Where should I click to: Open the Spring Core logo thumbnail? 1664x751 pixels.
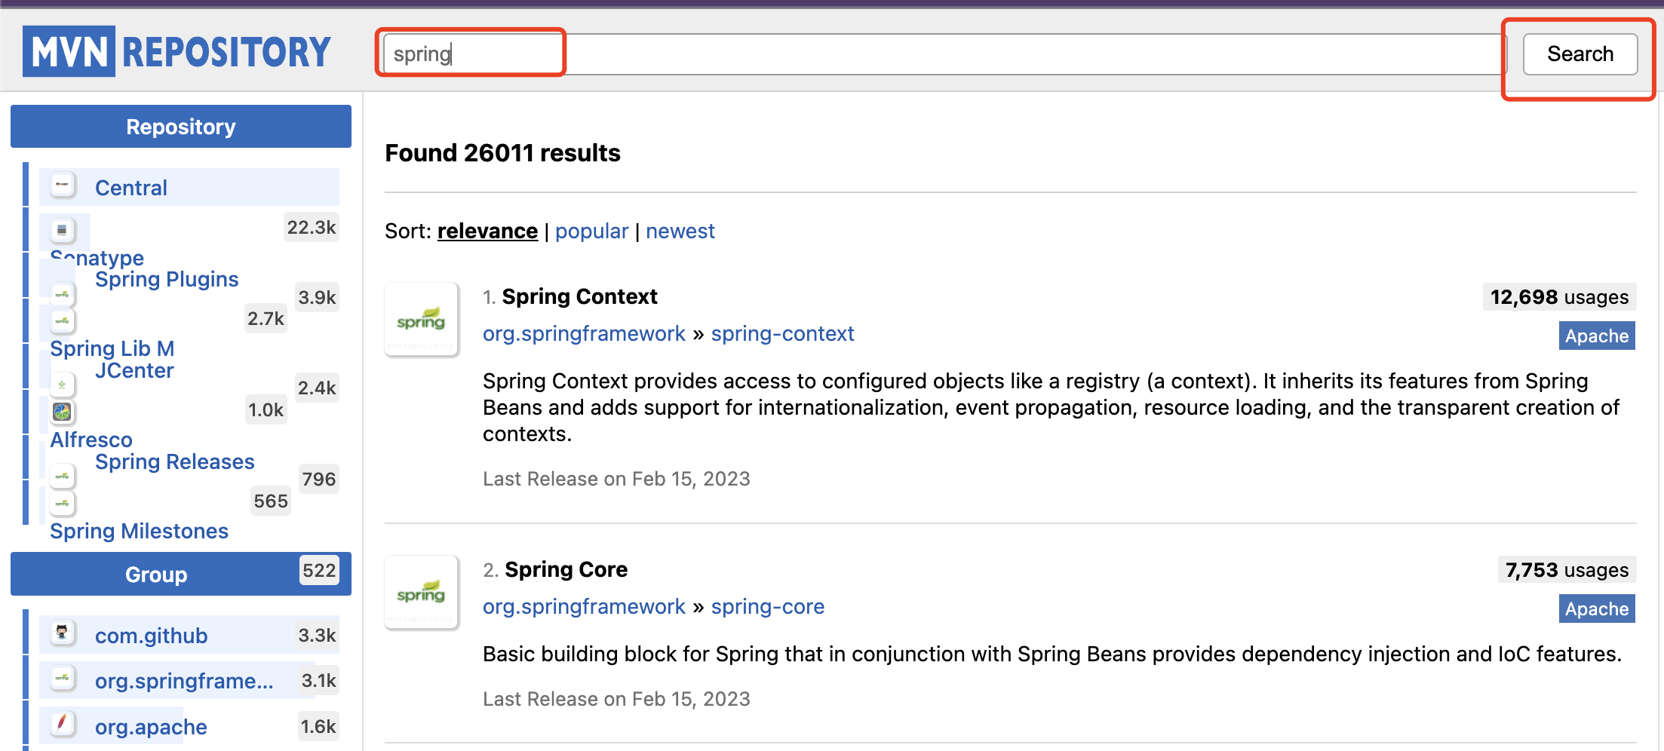coord(422,593)
